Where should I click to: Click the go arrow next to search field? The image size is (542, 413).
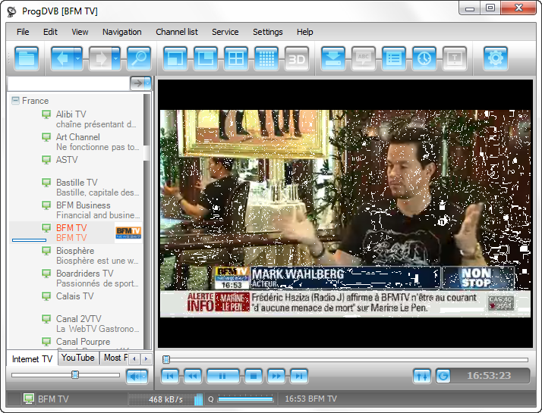point(137,83)
